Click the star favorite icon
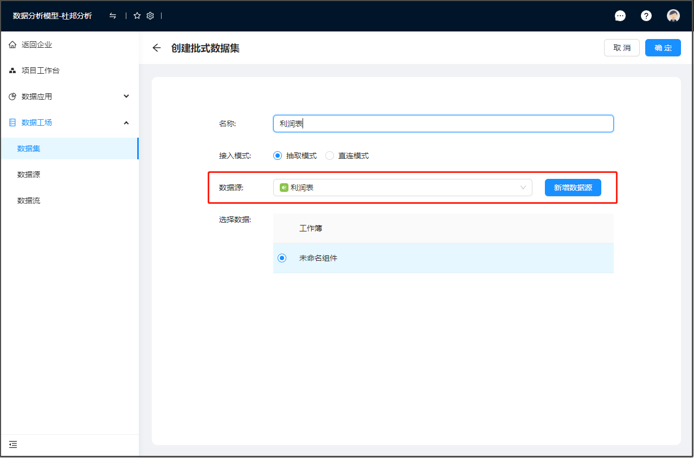This screenshot has height=458, width=694. point(137,16)
